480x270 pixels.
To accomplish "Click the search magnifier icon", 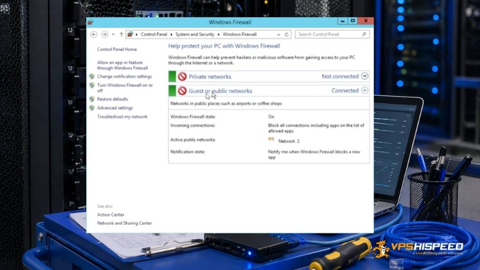I will coord(364,34).
